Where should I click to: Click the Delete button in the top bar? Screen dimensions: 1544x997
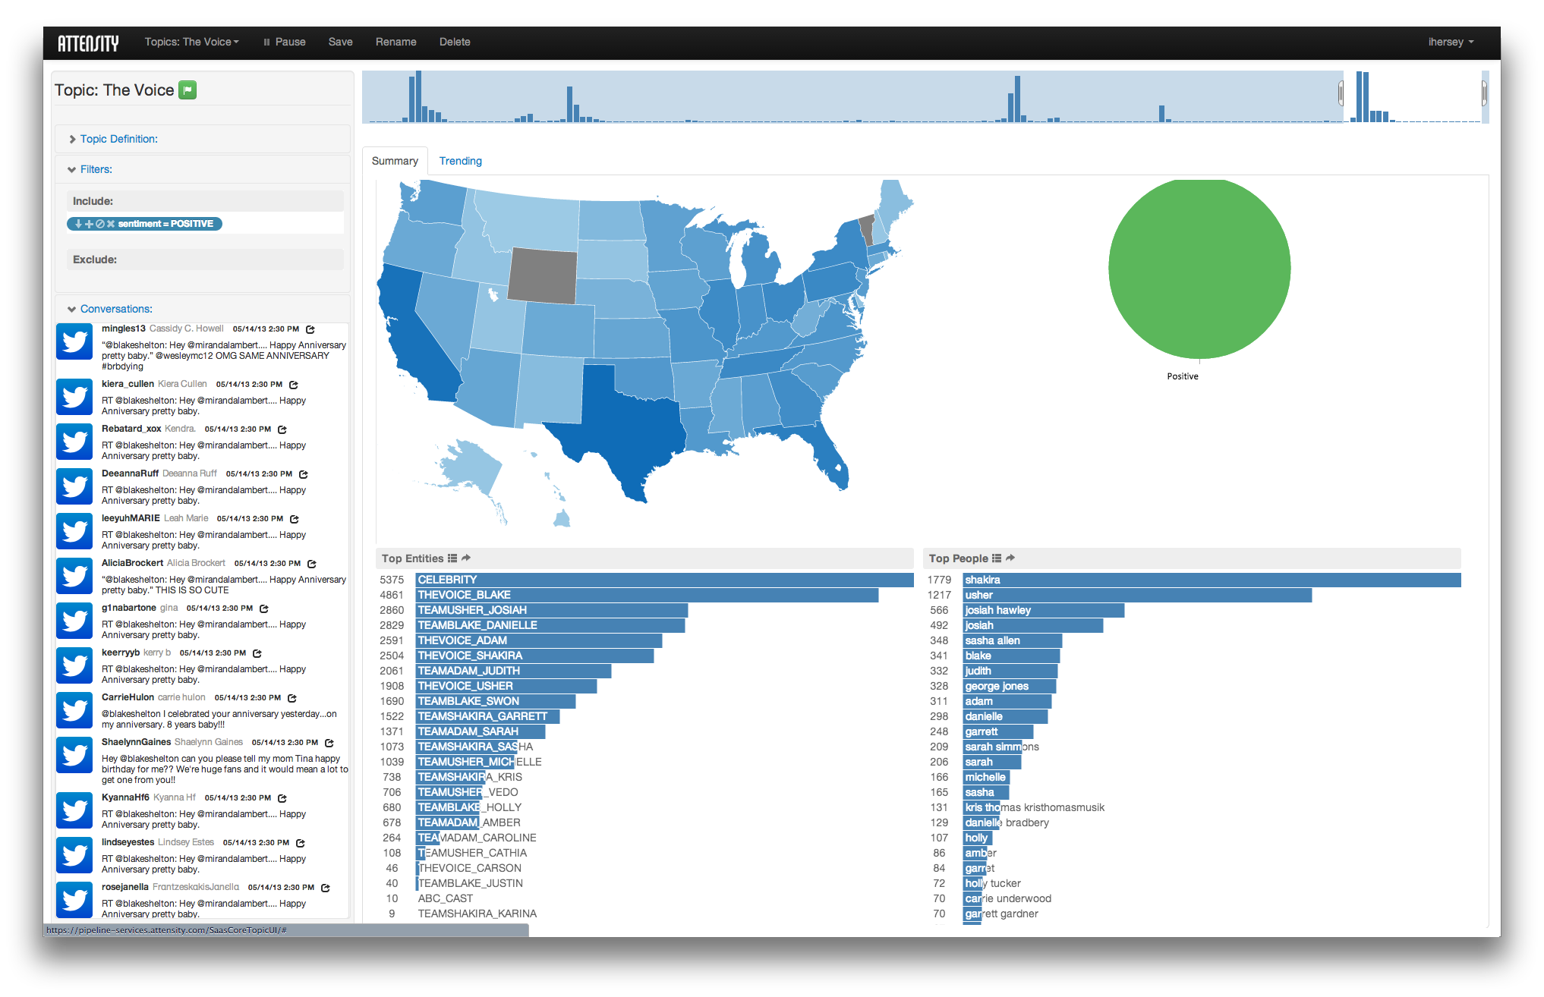point(455,42)
